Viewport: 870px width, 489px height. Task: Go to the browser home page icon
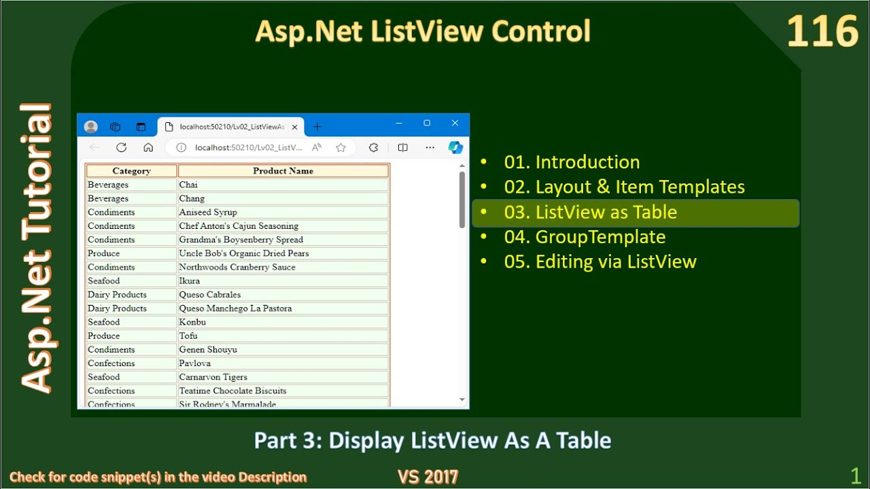(x=148, y=147)
